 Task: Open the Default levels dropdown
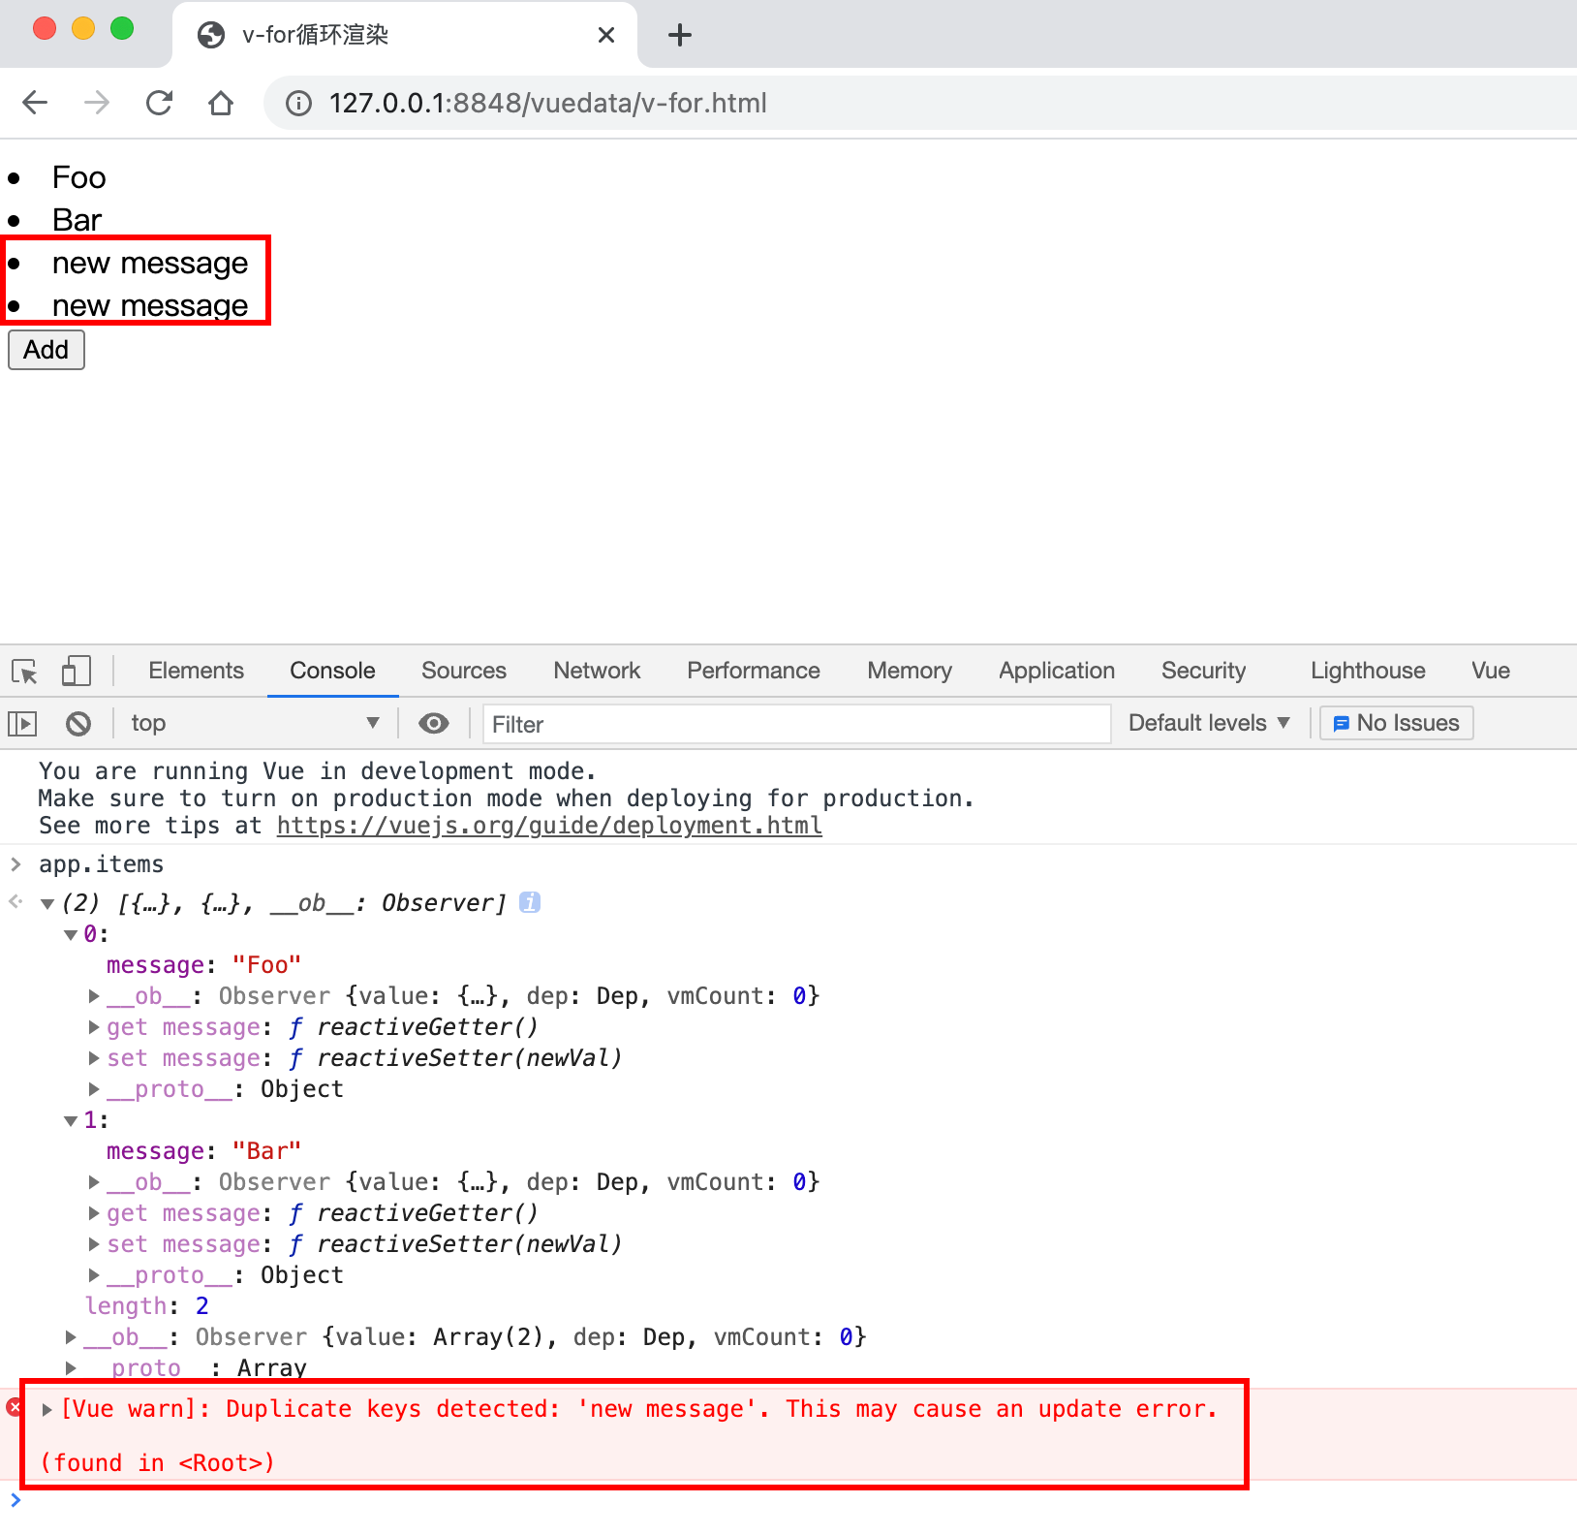click(x=1209, y=724)
